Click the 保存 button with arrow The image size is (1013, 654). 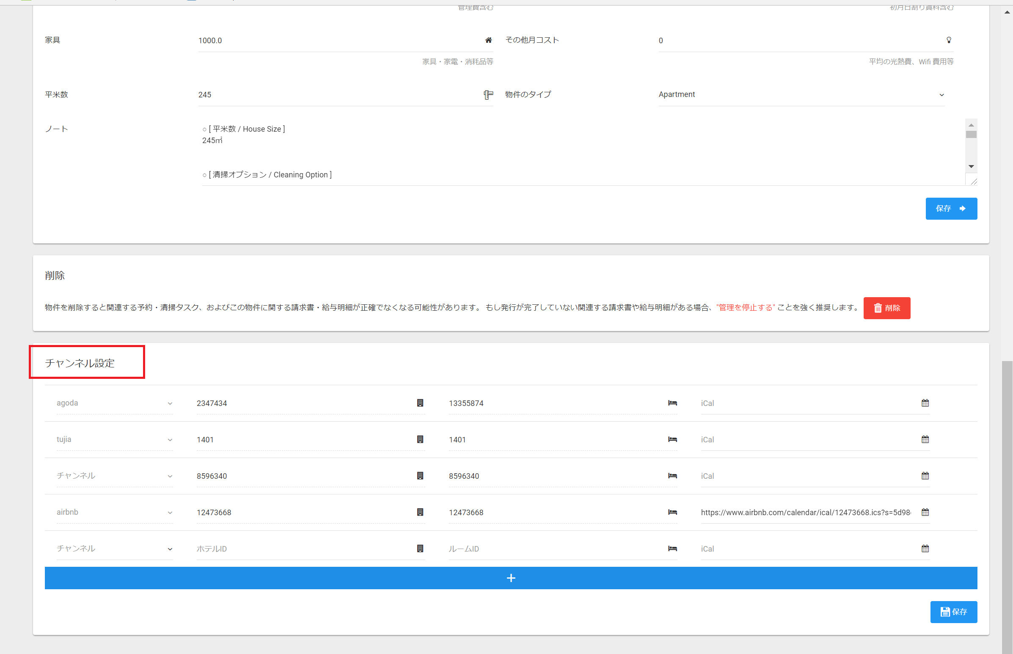[x=951, y=209]
